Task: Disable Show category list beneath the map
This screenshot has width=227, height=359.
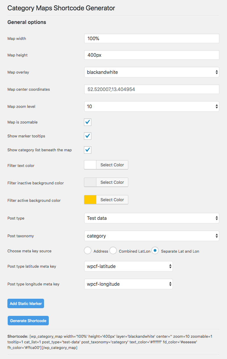Action: [87, 150]
